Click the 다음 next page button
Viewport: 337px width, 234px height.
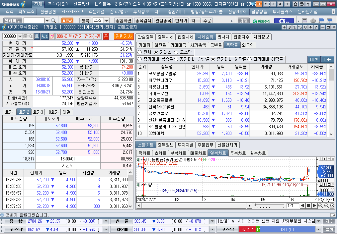coord(328,59)
